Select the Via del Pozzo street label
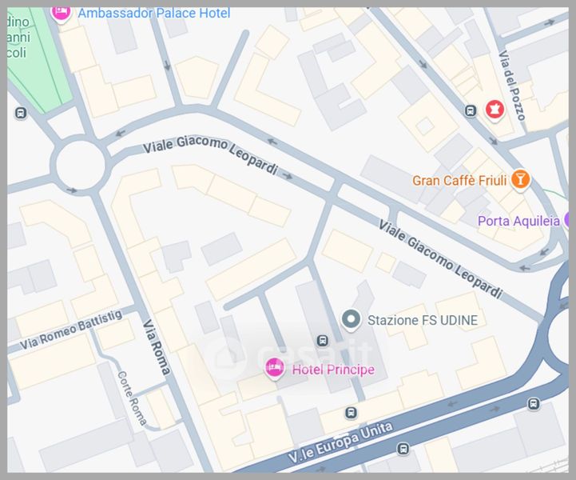576x480 pixels. click(512, 86)
